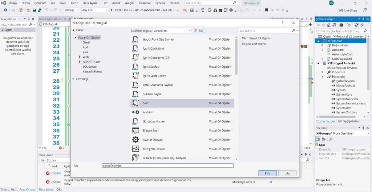Click the İptal button to cancel
This screenshot has width=372, height=192.
point(287,173)
